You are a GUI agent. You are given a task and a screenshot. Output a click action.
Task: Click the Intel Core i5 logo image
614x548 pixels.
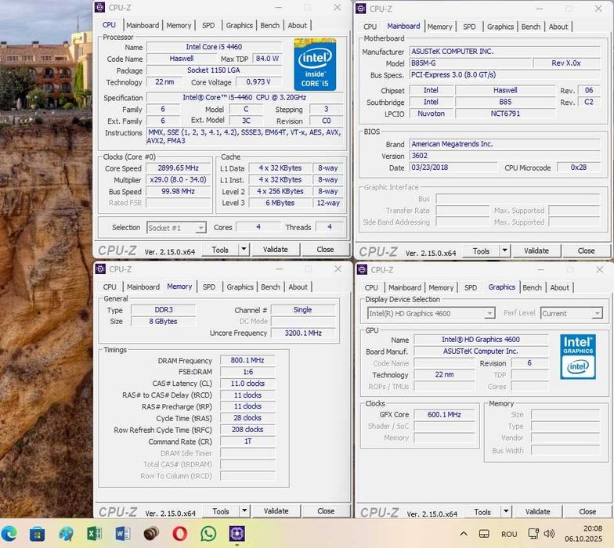pos(315,64)
